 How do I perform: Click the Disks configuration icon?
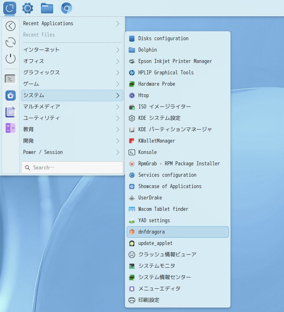pyautogui.click(x=132, y=39)
